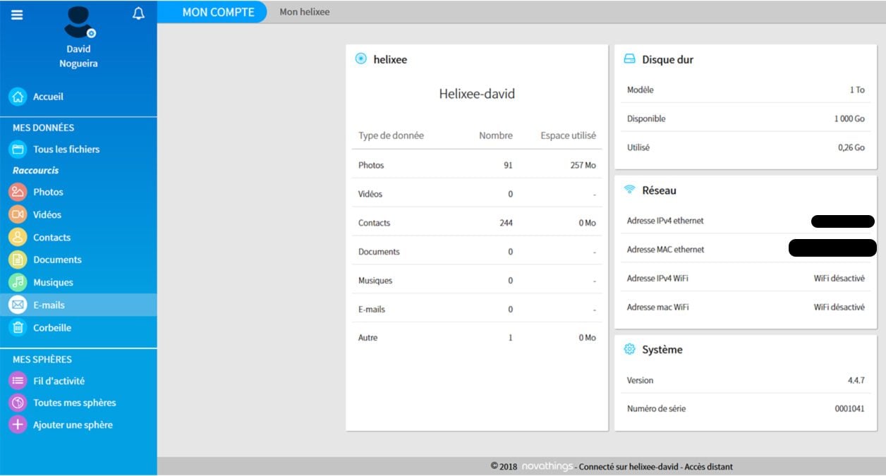Open E-mails in the sidebar
This screenshot has height=476, width=886.
coord(49,305)
